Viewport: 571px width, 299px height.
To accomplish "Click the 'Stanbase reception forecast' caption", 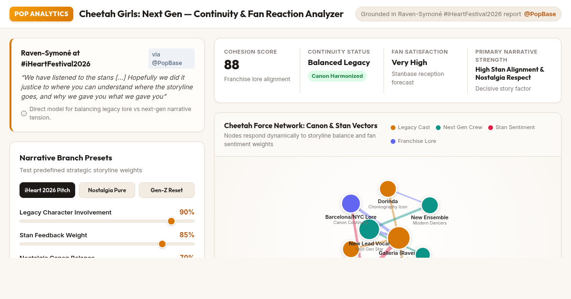I will pyautogui.click(x=418, y=78).
